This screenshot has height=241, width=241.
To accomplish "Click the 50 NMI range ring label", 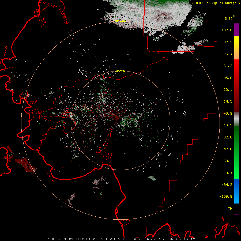I will pos(120,71).
